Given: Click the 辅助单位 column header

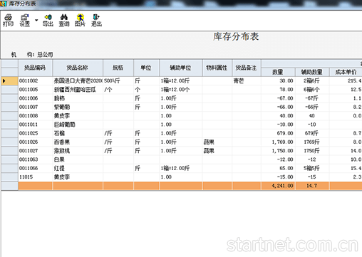Looking at the screenshot, I should [181, 68].
